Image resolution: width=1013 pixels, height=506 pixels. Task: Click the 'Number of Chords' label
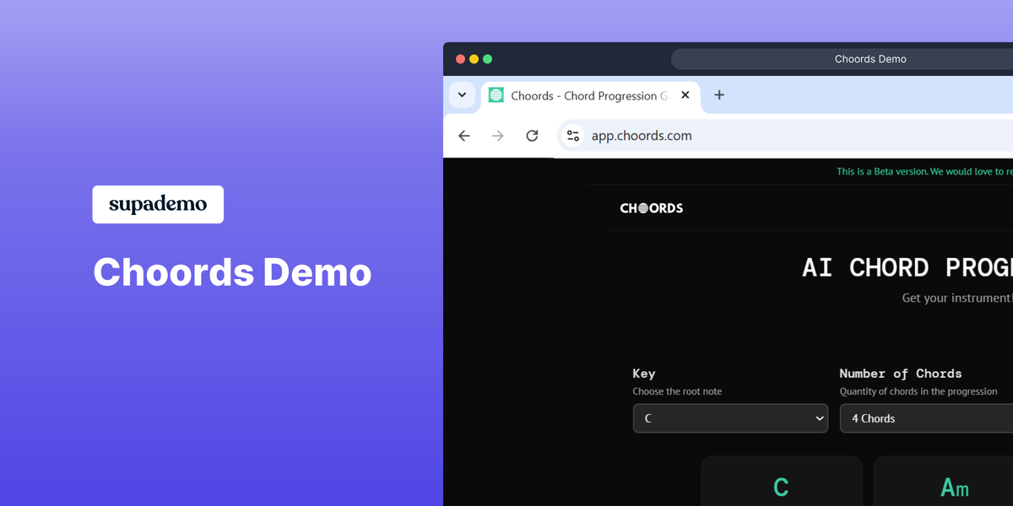click(x=901, y=374)
